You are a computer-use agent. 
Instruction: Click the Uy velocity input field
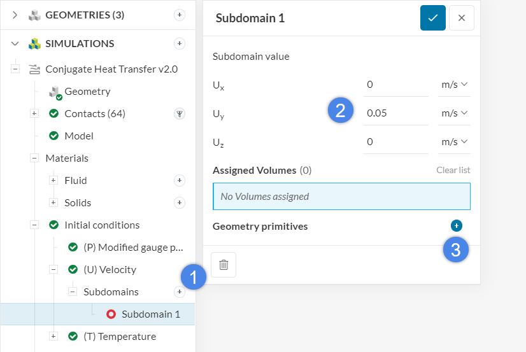395,113
